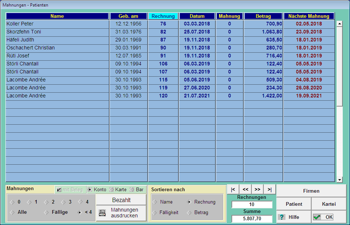Toggle the 'mit Beleg' checkbox
Viewport: 350px width, 225px height.
(59, 190)
